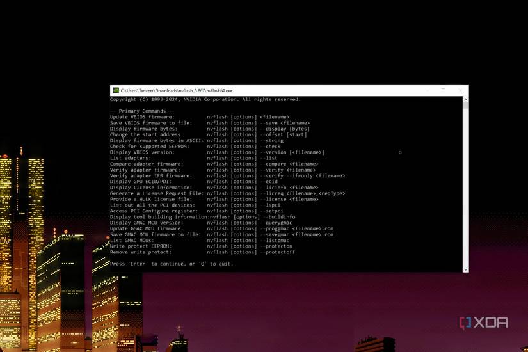Click 'Provide a HULK license file:' line
The width and height of the screenshot is (528, 352).
(214, 200)
